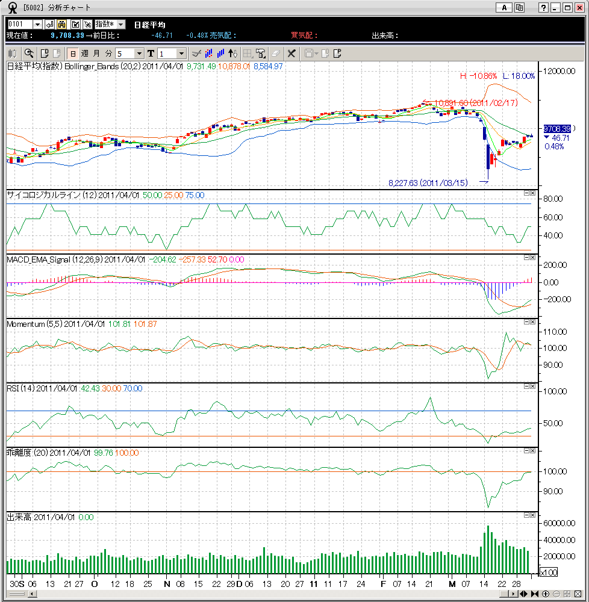Select the trend line drawing tool
This screenshot has height=602, width=589.
[196, 53]
